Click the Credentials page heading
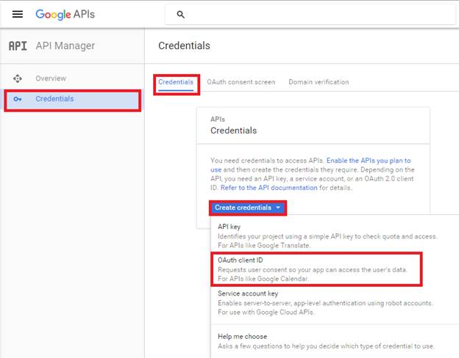 point(184,45)
